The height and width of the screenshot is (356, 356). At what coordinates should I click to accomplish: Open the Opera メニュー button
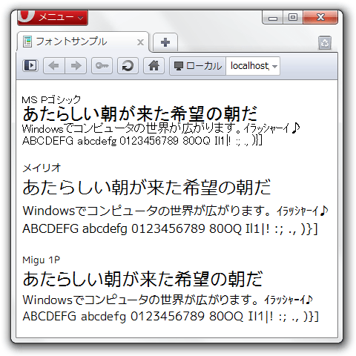[53, 17]
